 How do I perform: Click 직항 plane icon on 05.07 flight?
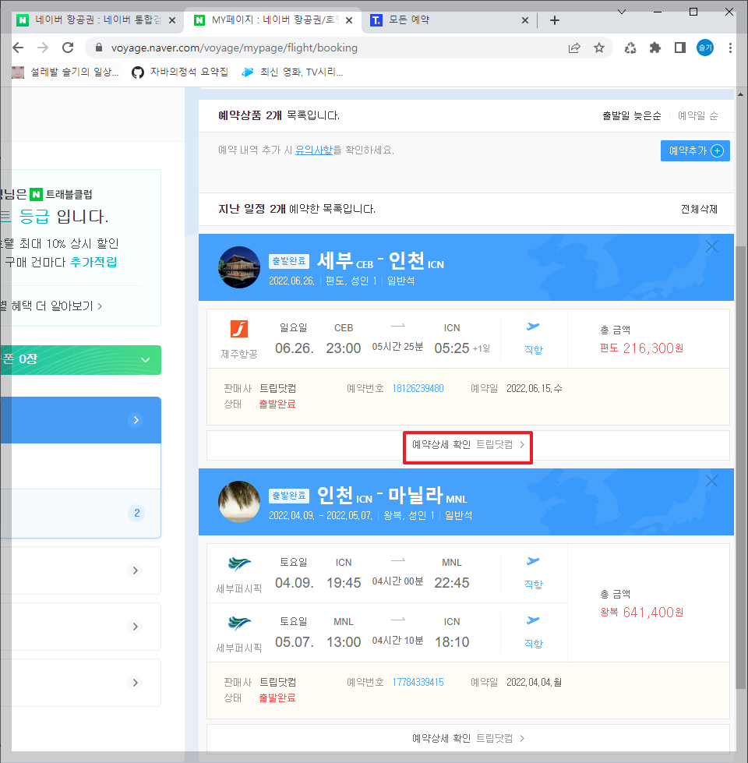[x=533, y=620]
